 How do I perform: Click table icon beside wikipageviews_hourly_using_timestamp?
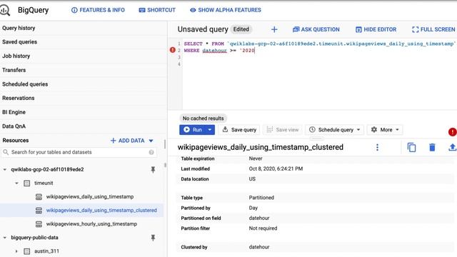click(39, 224)
